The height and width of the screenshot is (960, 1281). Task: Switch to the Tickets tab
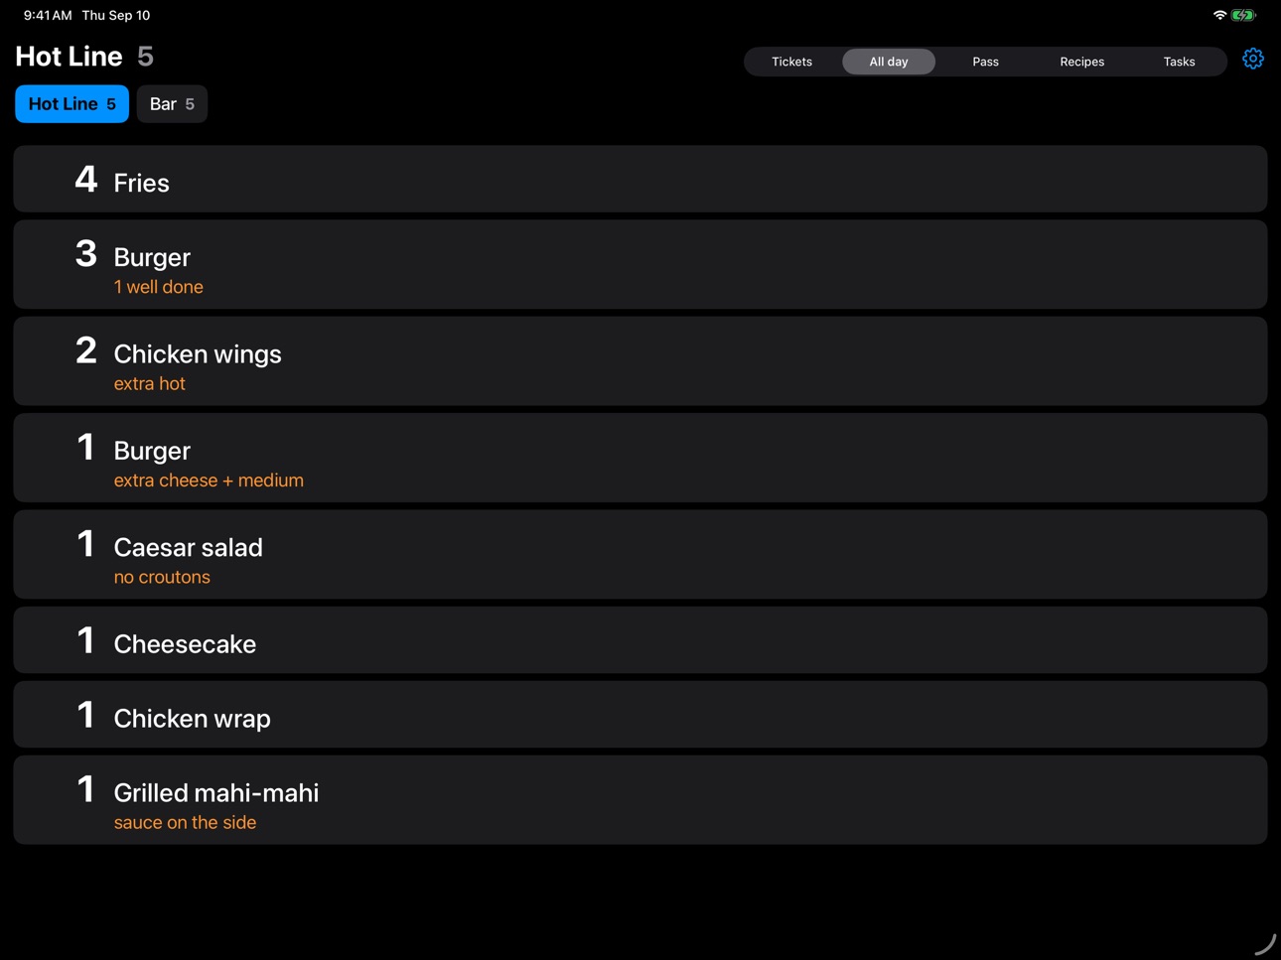tap(791, 62)
